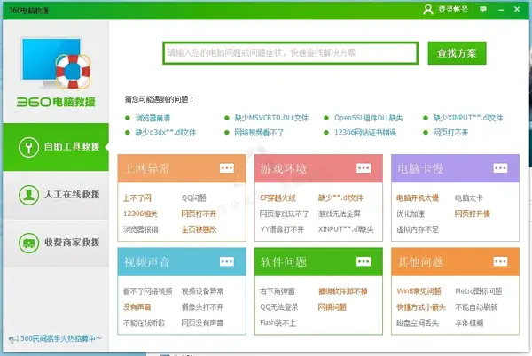Click 浏览器报错 entry
Image resolution: width=532 pixels, height=356 pixels.
point(140,229)
